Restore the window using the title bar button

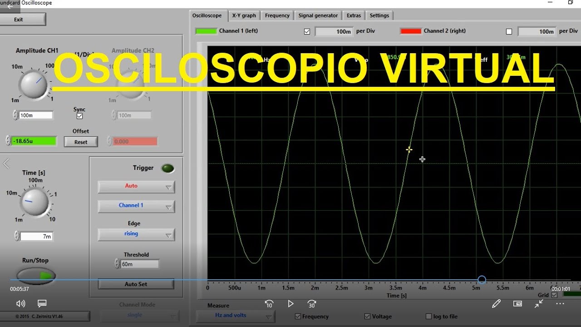(x=571, y=2)
